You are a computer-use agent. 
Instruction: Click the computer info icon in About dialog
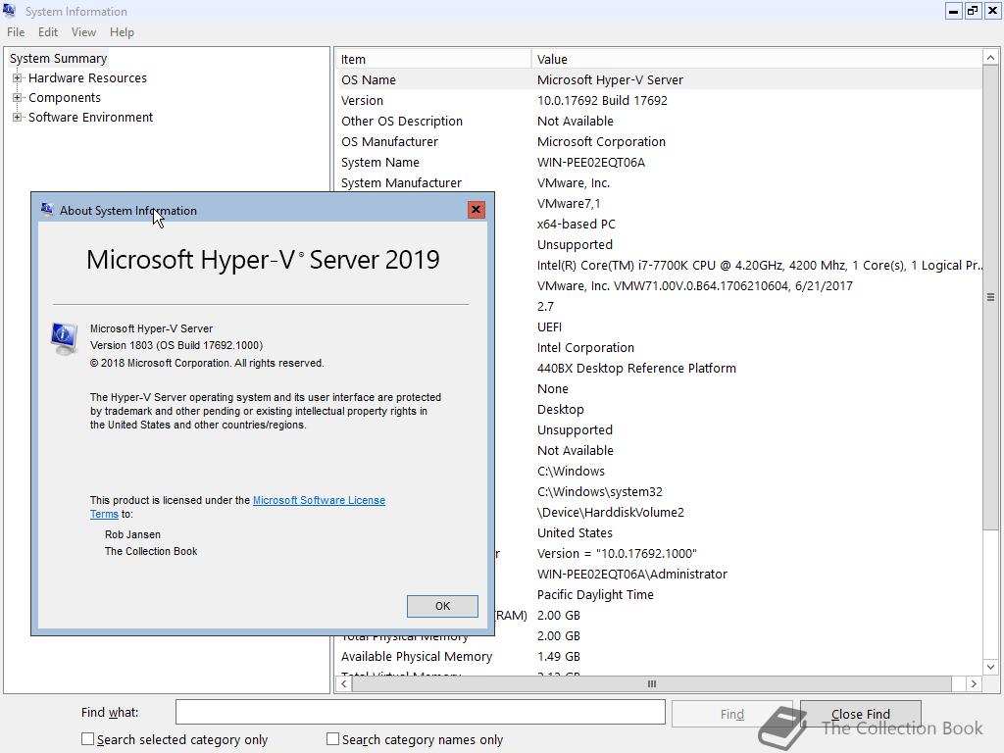pos(64,338)
